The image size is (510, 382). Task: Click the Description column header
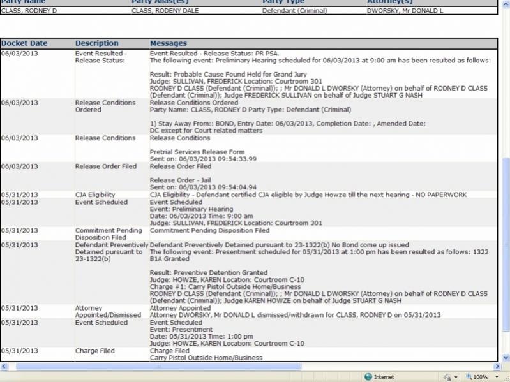click(96, 43)
